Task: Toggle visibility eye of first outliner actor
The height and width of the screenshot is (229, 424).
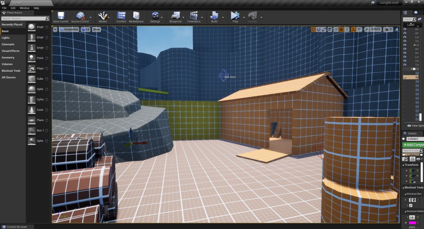Action: pos(405,29)
